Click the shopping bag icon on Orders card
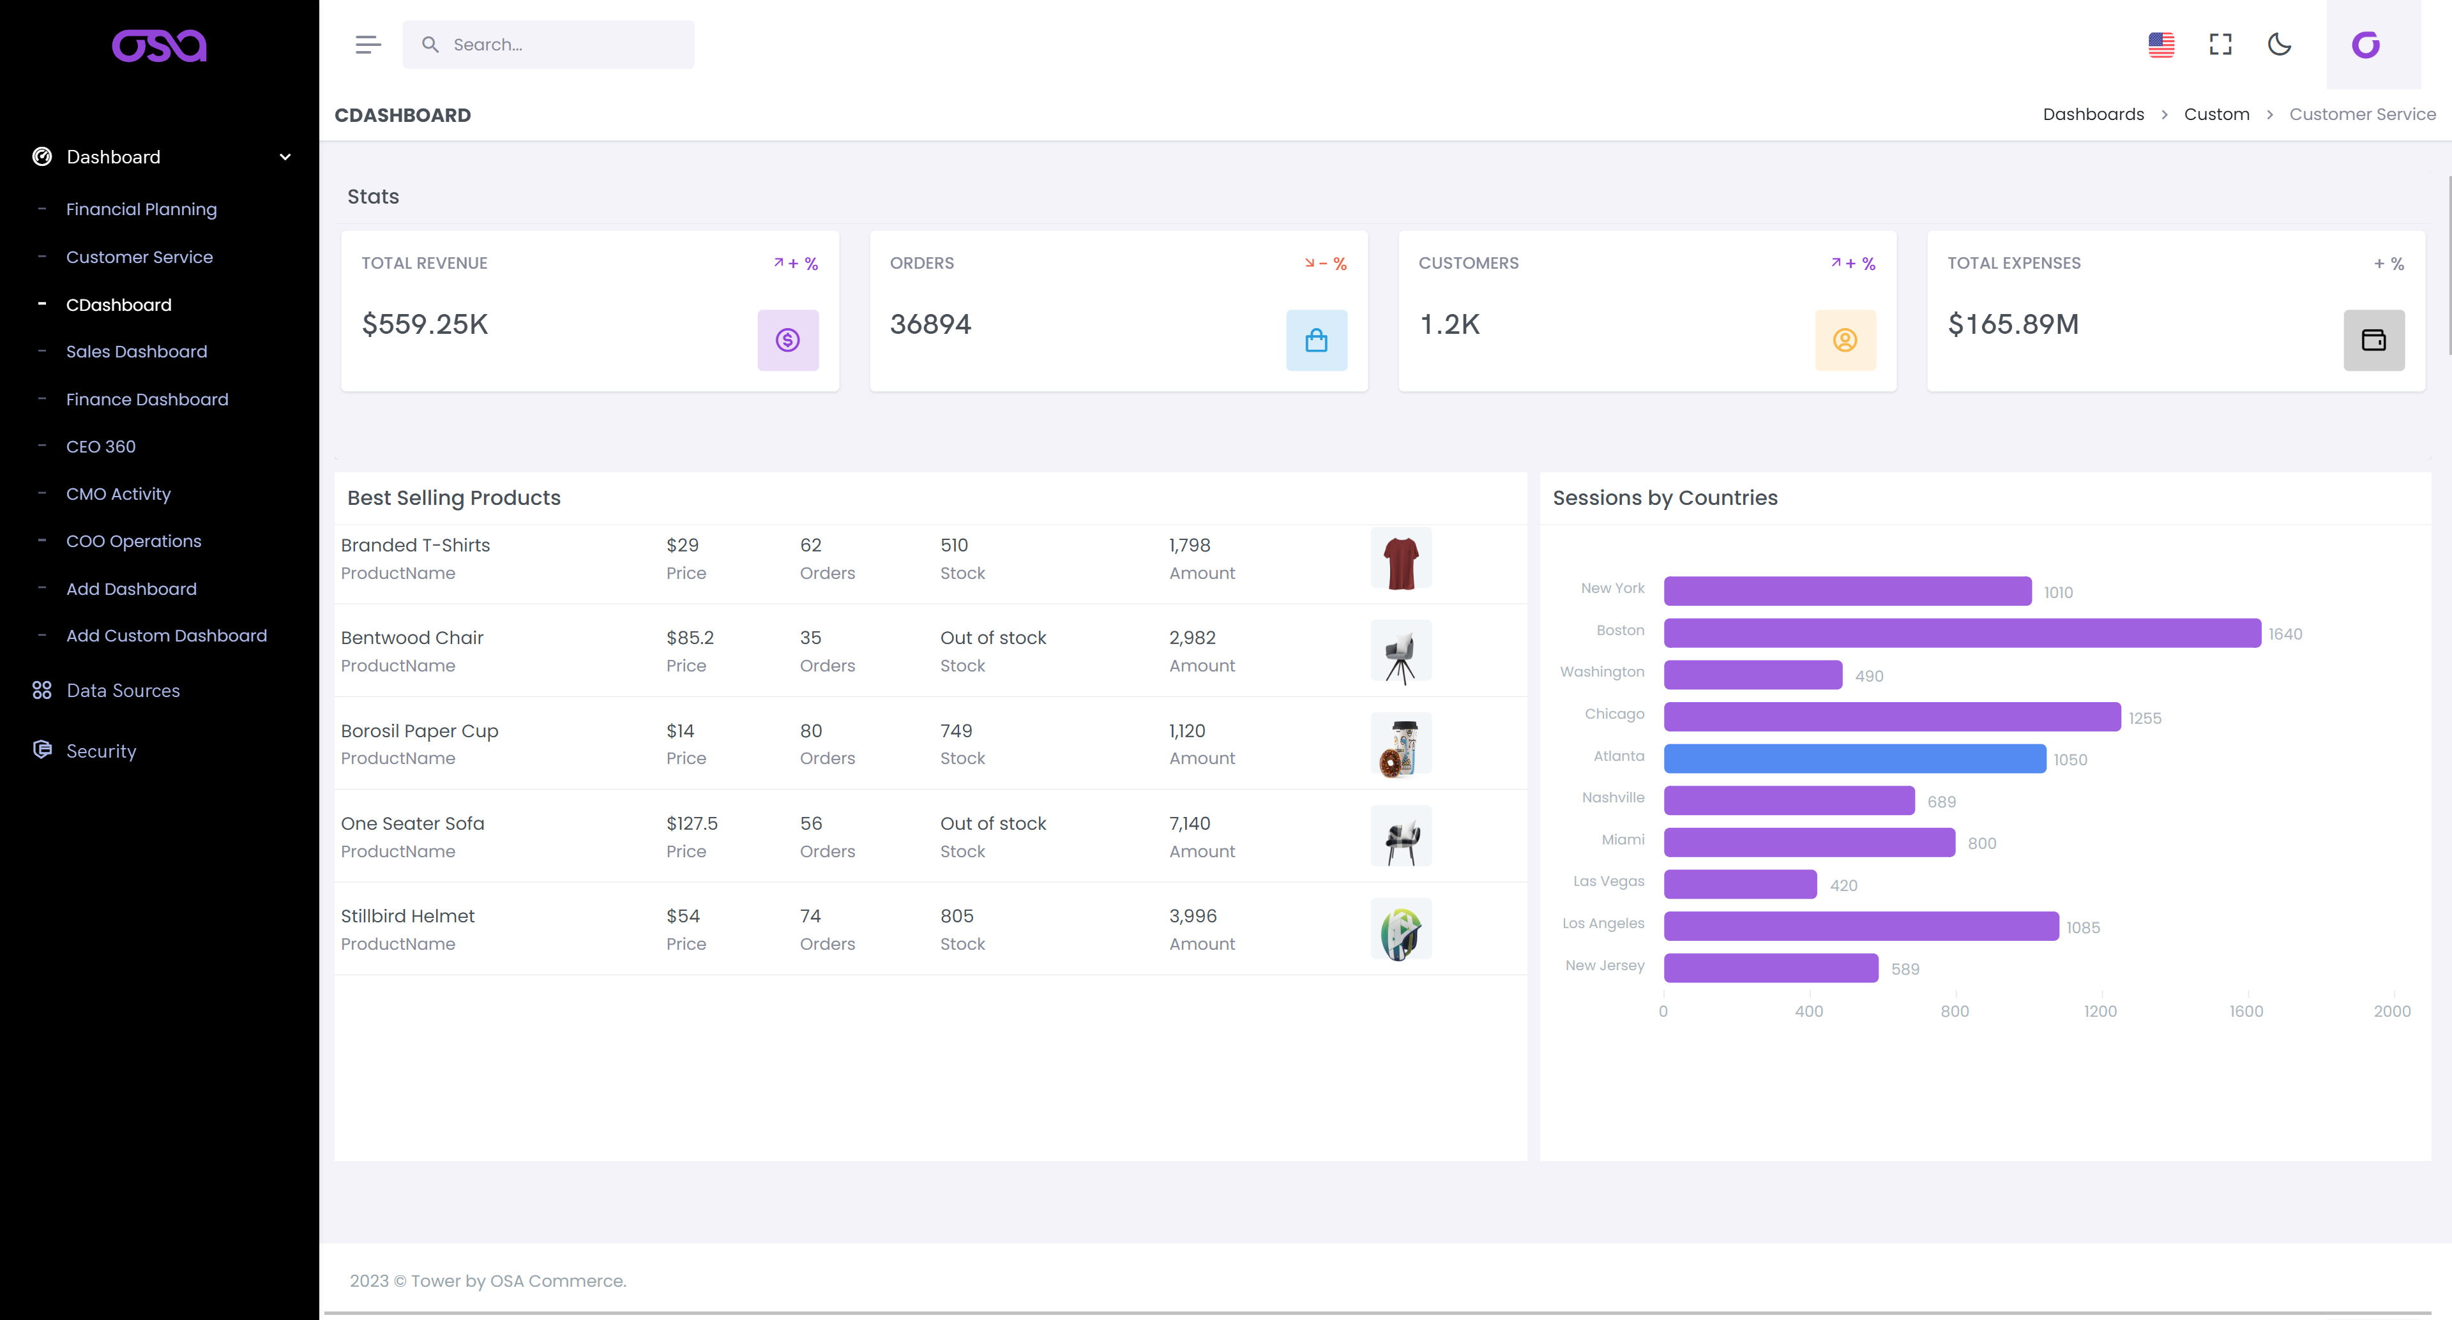Screen dimensions: 2452x1320 click(x=1317, y=340)
